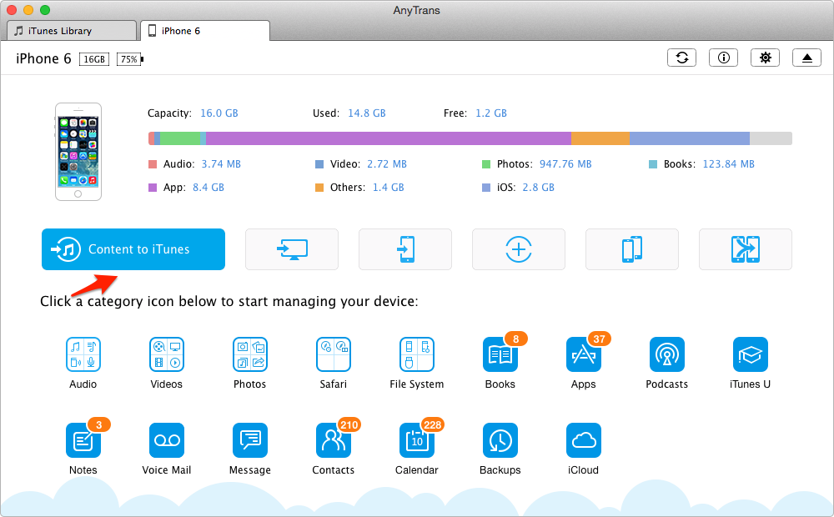Click the Photos legend color swatch
The height and width of the screenshot is (517, 834).
486,164
